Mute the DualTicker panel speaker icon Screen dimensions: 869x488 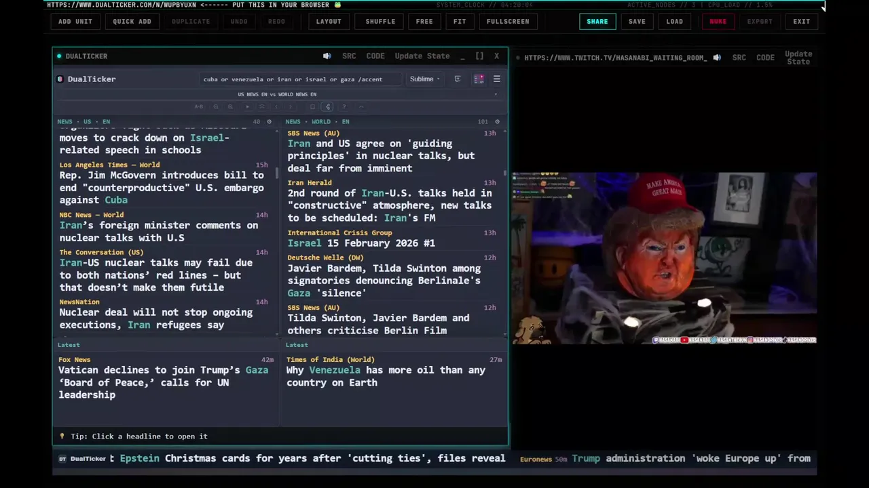[x=327, y=56]
